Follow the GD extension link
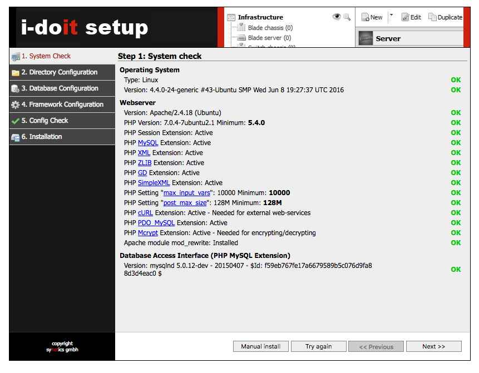 [x=142, y=173]
